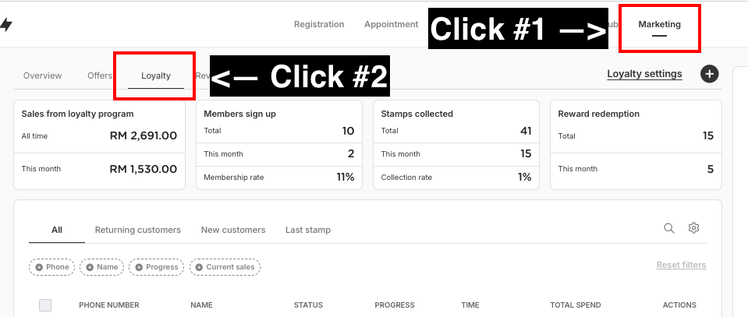The width and height of the screenshot is (748, 317).
Task: Click the plus icon on Progress filter
Action: [139, 267]
